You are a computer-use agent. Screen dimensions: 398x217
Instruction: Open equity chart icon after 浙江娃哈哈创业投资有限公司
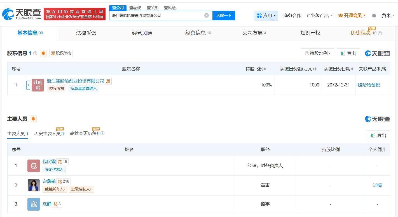pos(108,81)
